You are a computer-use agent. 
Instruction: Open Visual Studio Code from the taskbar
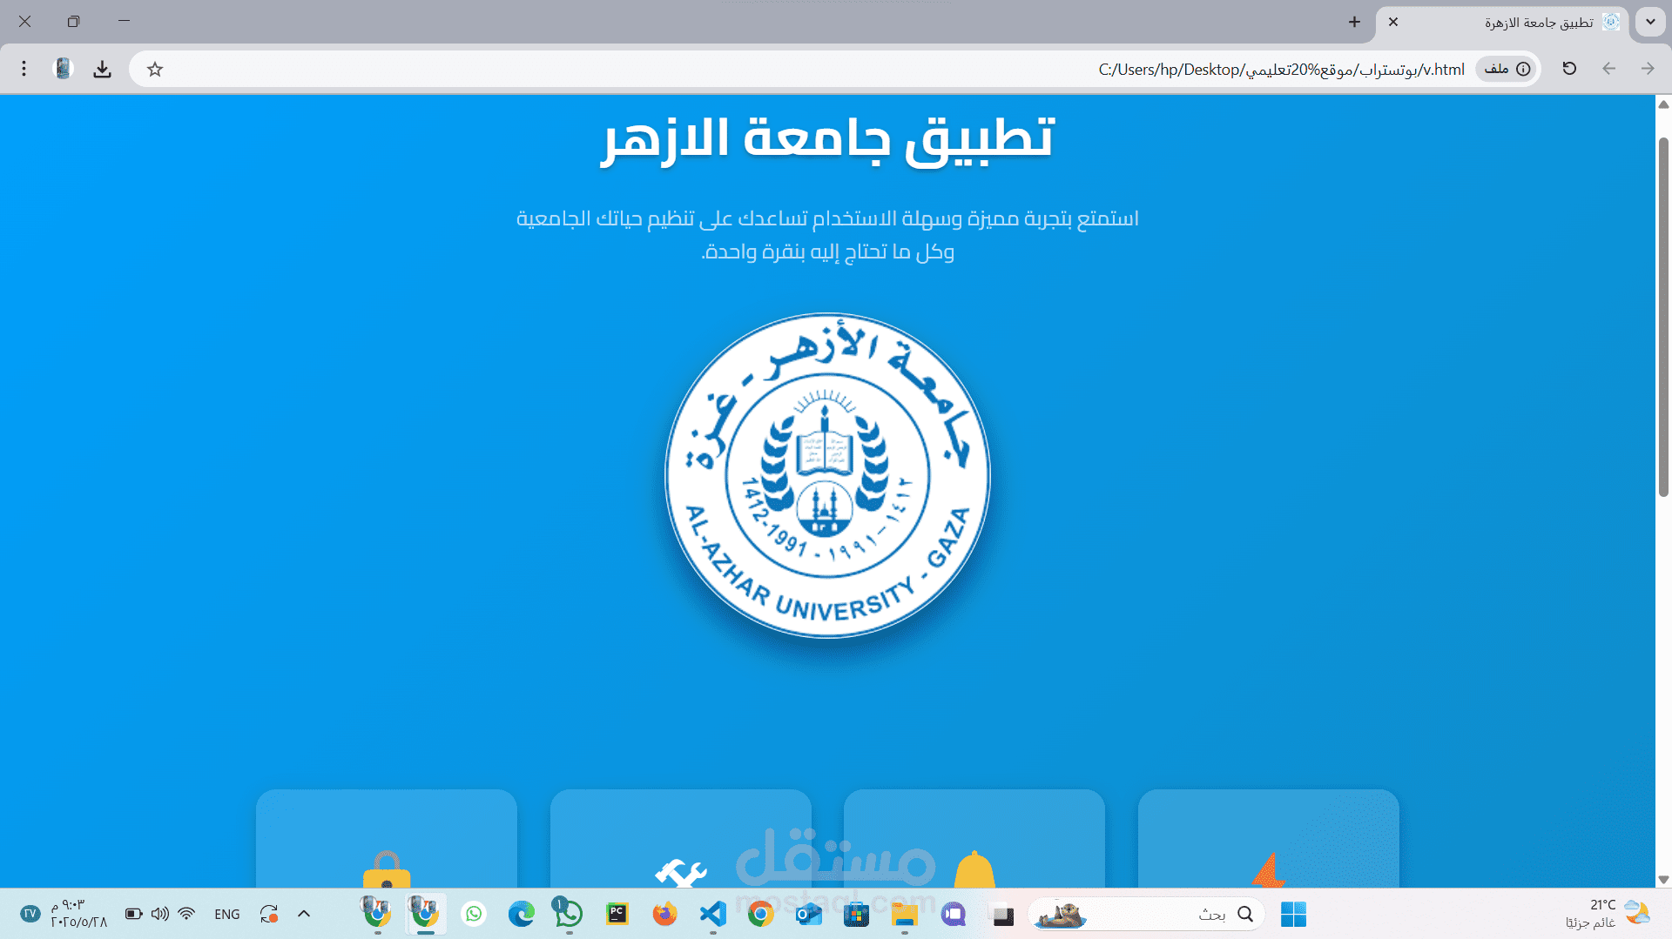(x=712, y=915)
